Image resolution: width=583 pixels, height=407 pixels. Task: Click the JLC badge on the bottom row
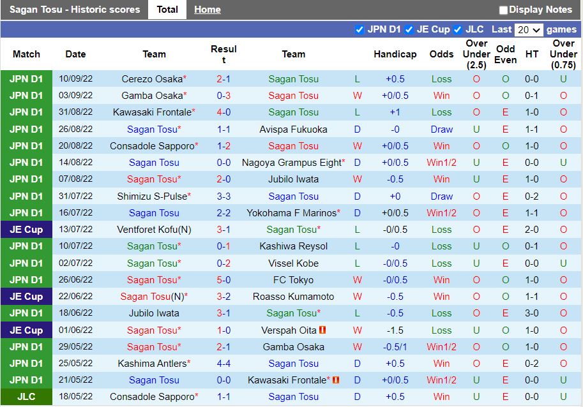point(26,396)
